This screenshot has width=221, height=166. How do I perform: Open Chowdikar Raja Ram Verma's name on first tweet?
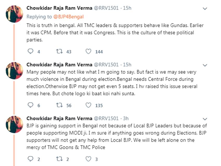pyautogui.click(x=59, y=8)
